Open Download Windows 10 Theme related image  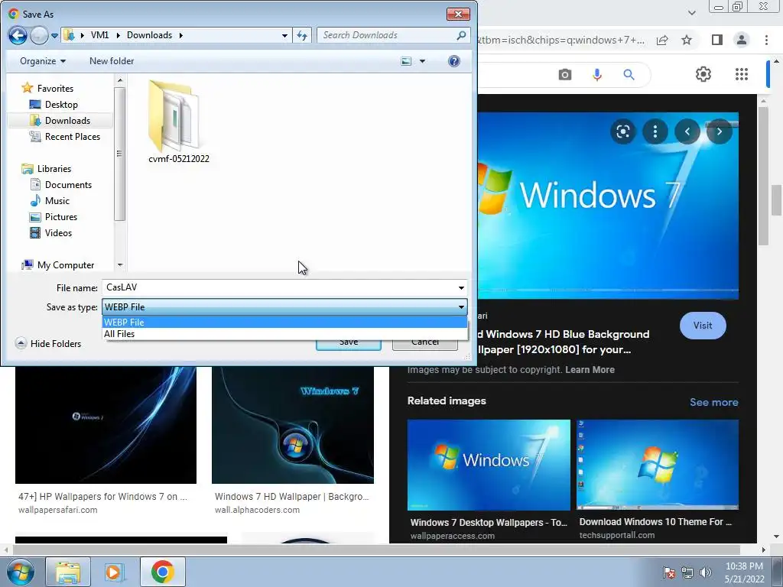657,465
